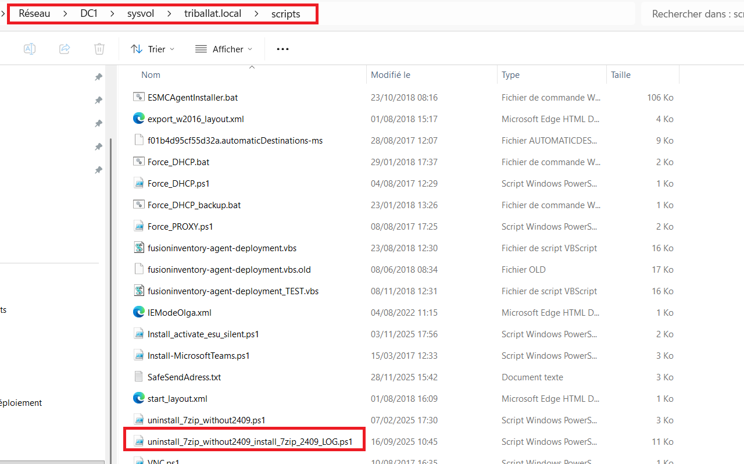Click the Rename toolbar icon
744x464 pixels.
[x=30, y=49]
